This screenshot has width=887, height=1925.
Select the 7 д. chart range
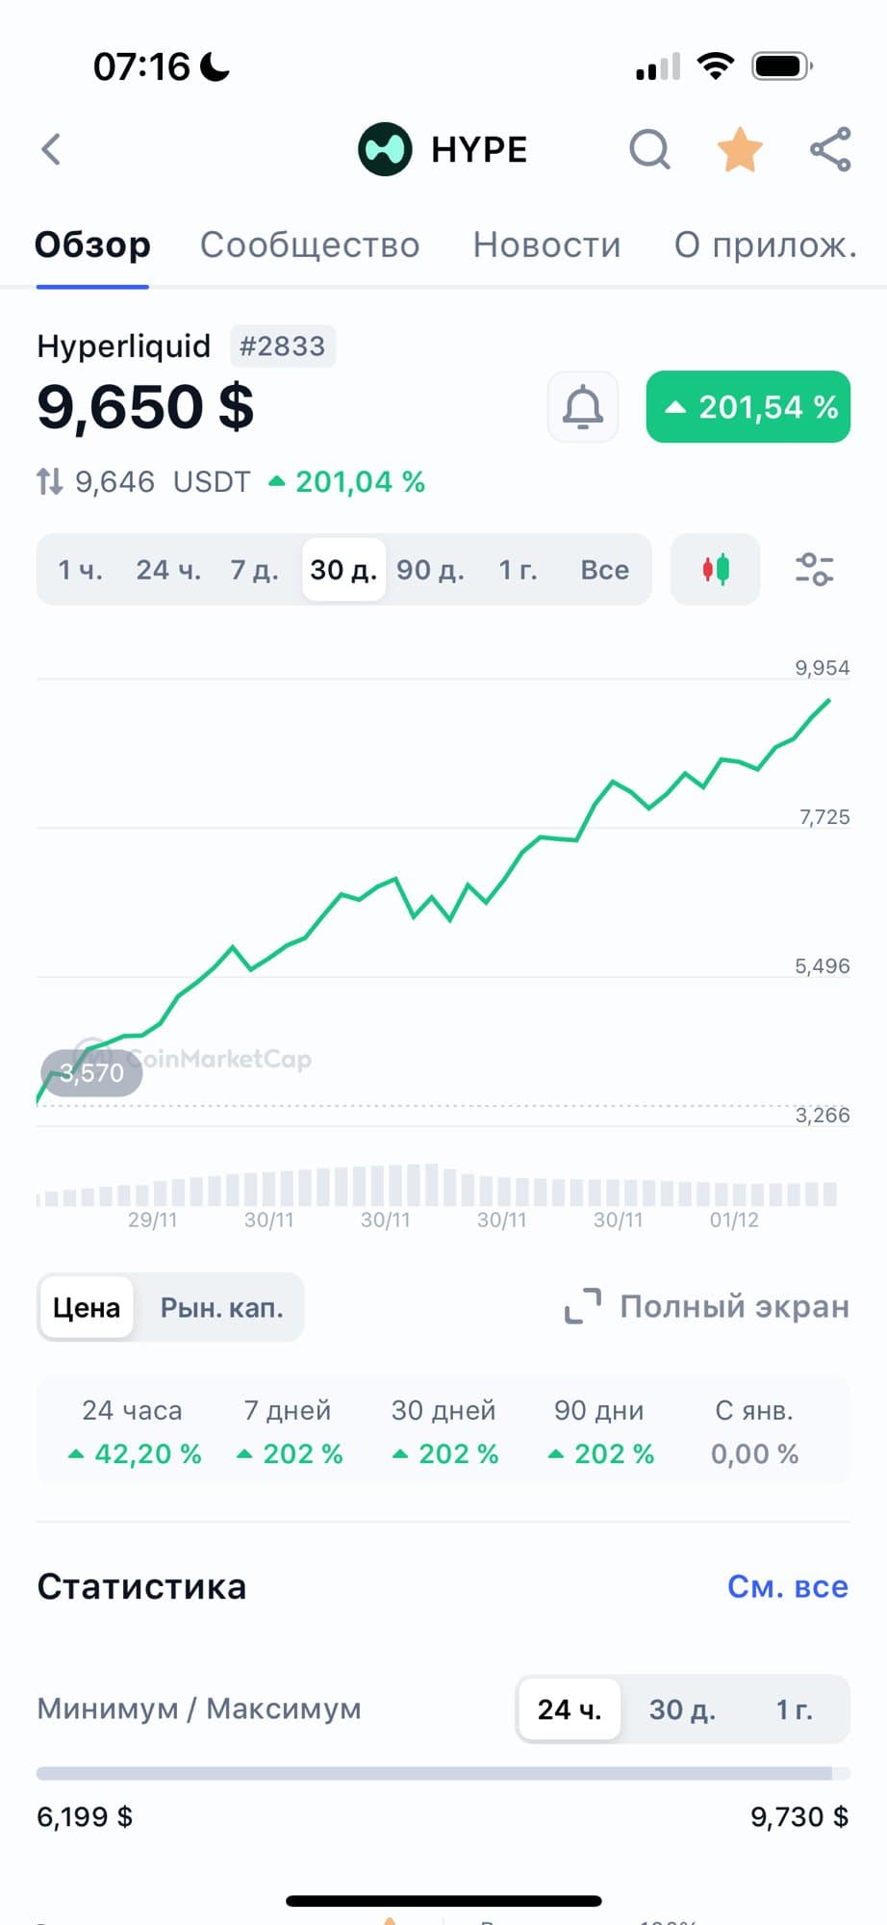click(254, 570)
